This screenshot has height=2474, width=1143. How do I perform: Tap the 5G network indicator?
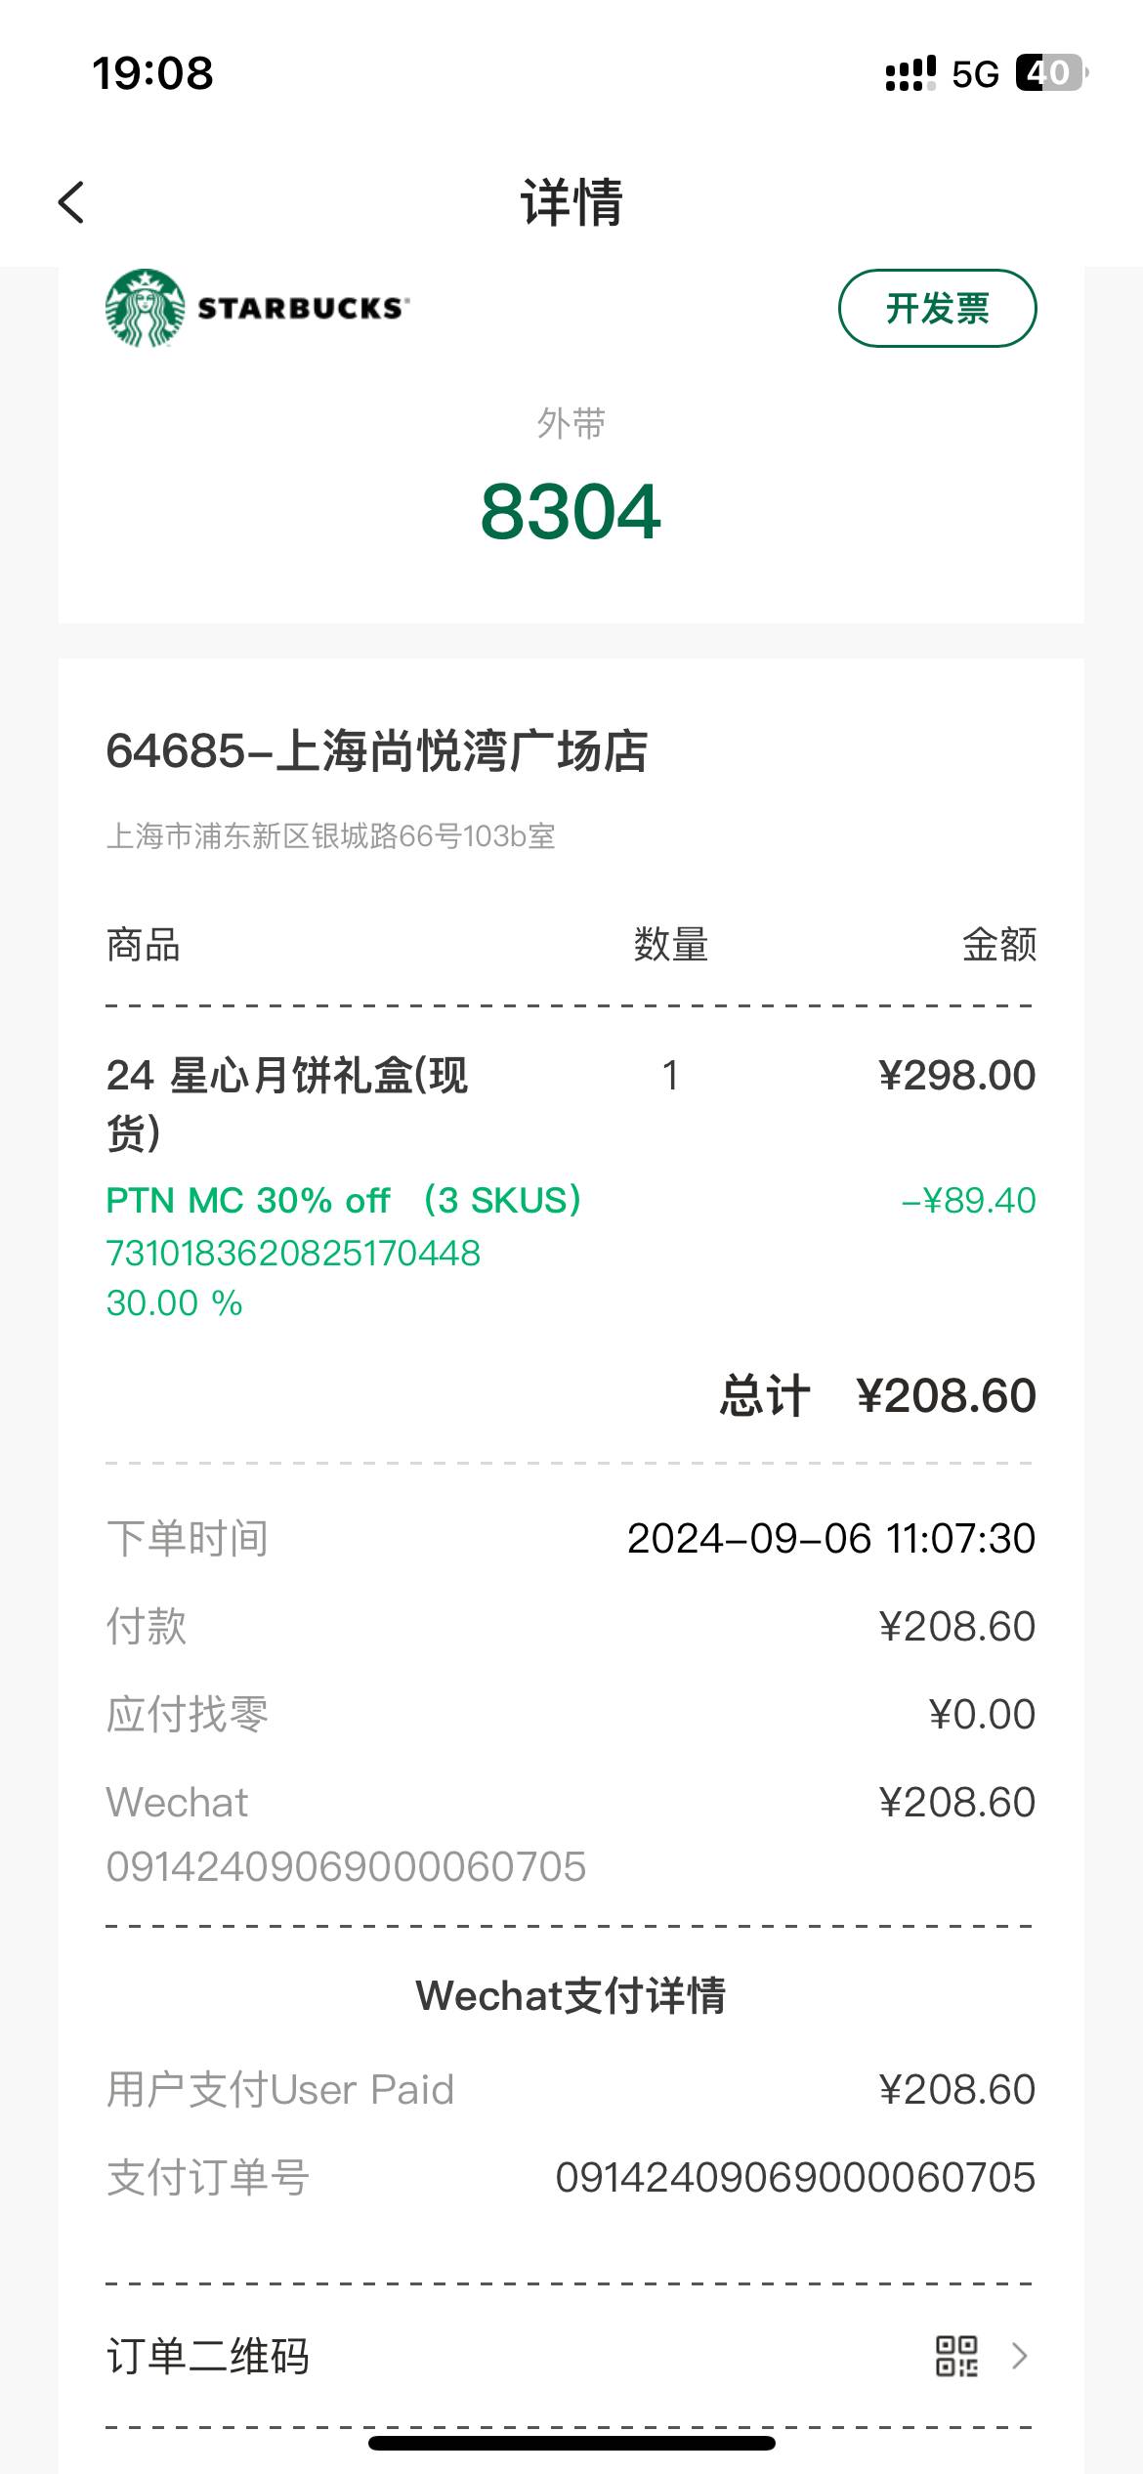click(x=975, y=74)
